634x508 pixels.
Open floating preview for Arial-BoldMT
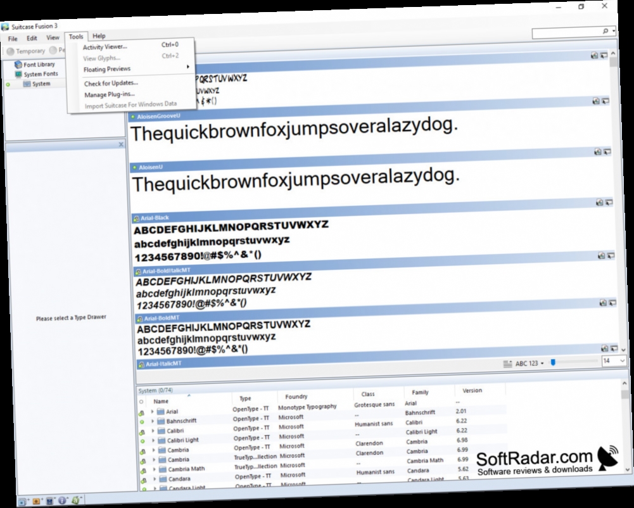612,303
